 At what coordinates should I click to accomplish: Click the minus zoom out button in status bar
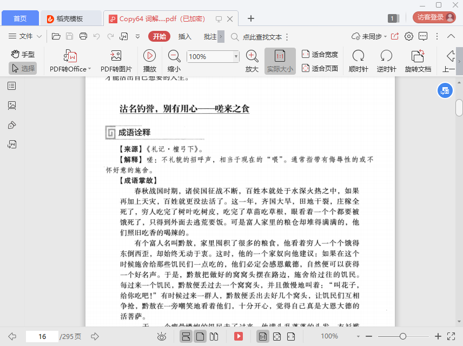[369, 336]
